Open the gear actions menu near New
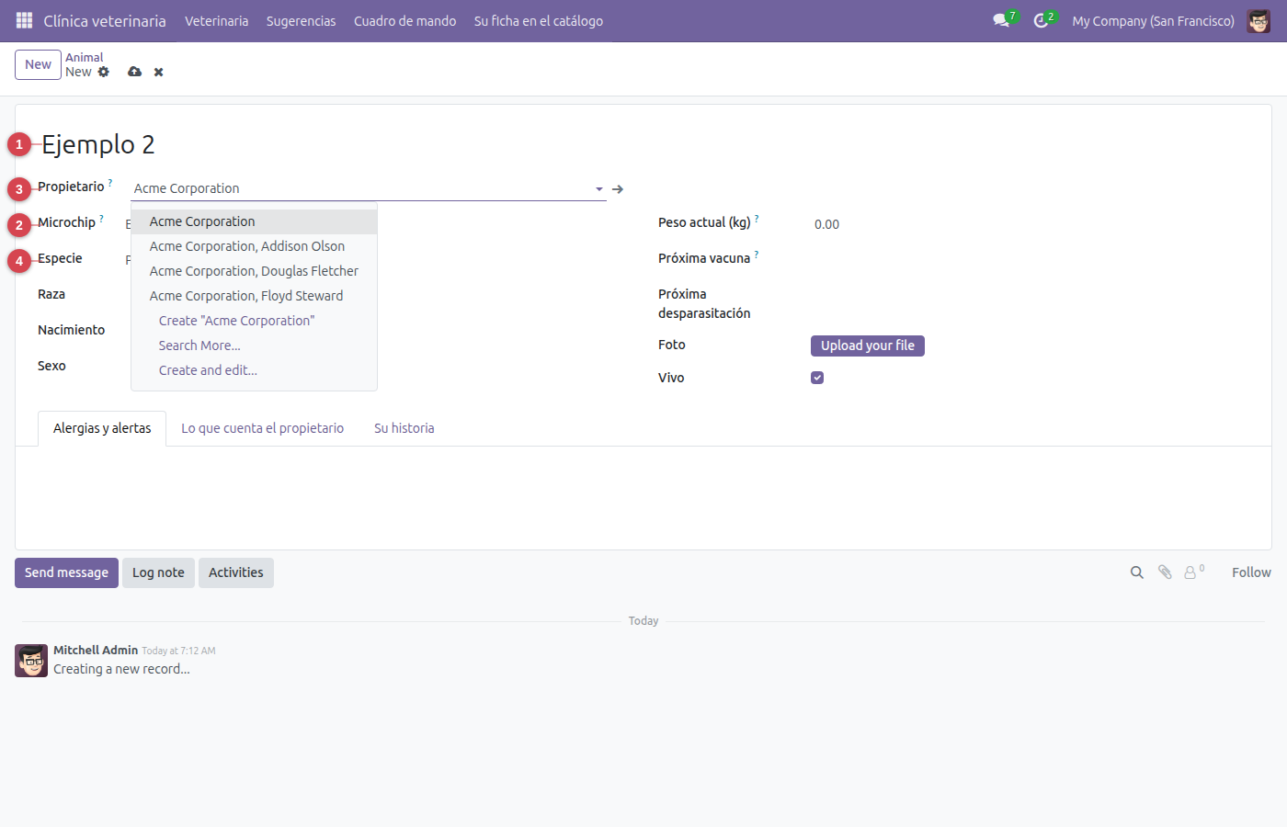This screenshot has width=1287, height=827. click(104, 72)
